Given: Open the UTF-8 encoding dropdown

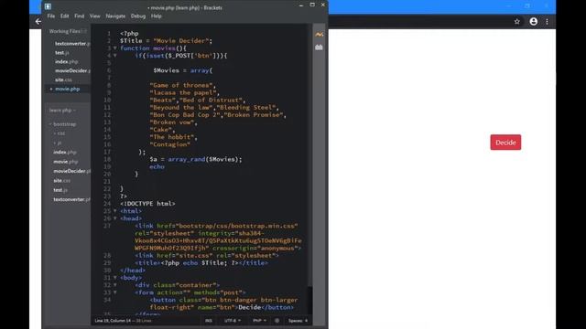Looking at the screenshot, I should tap(233, 321).
